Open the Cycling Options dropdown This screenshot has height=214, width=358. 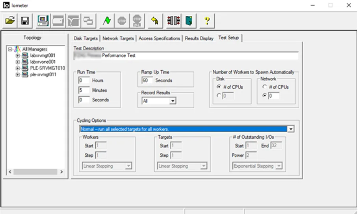(x=291, y=129)
